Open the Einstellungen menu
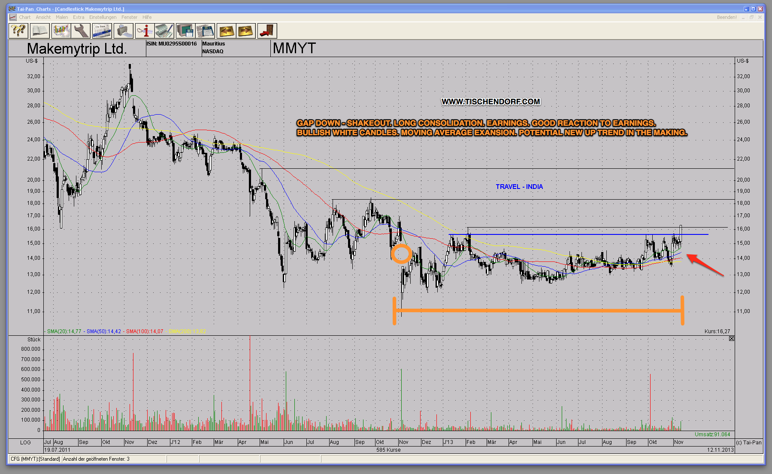The height and width of the screenshot is (474, 772). pyautogui.click(x=103, y=17)
